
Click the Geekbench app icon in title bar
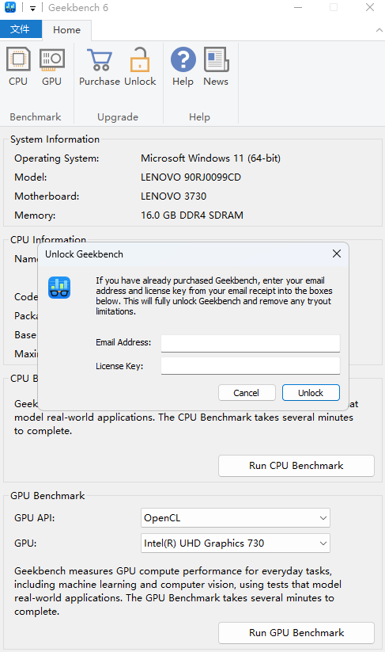click(10, 7)
